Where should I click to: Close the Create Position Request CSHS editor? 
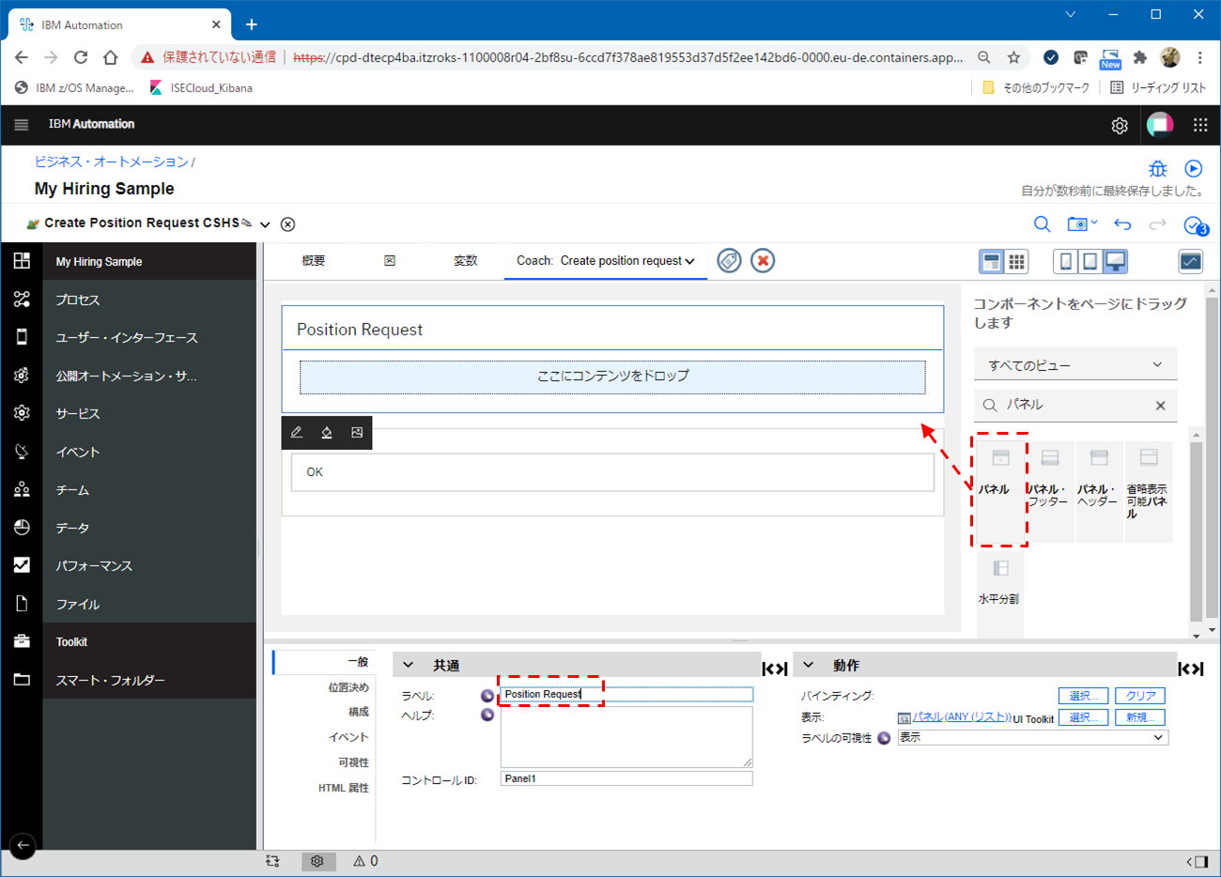coord(288,224)
